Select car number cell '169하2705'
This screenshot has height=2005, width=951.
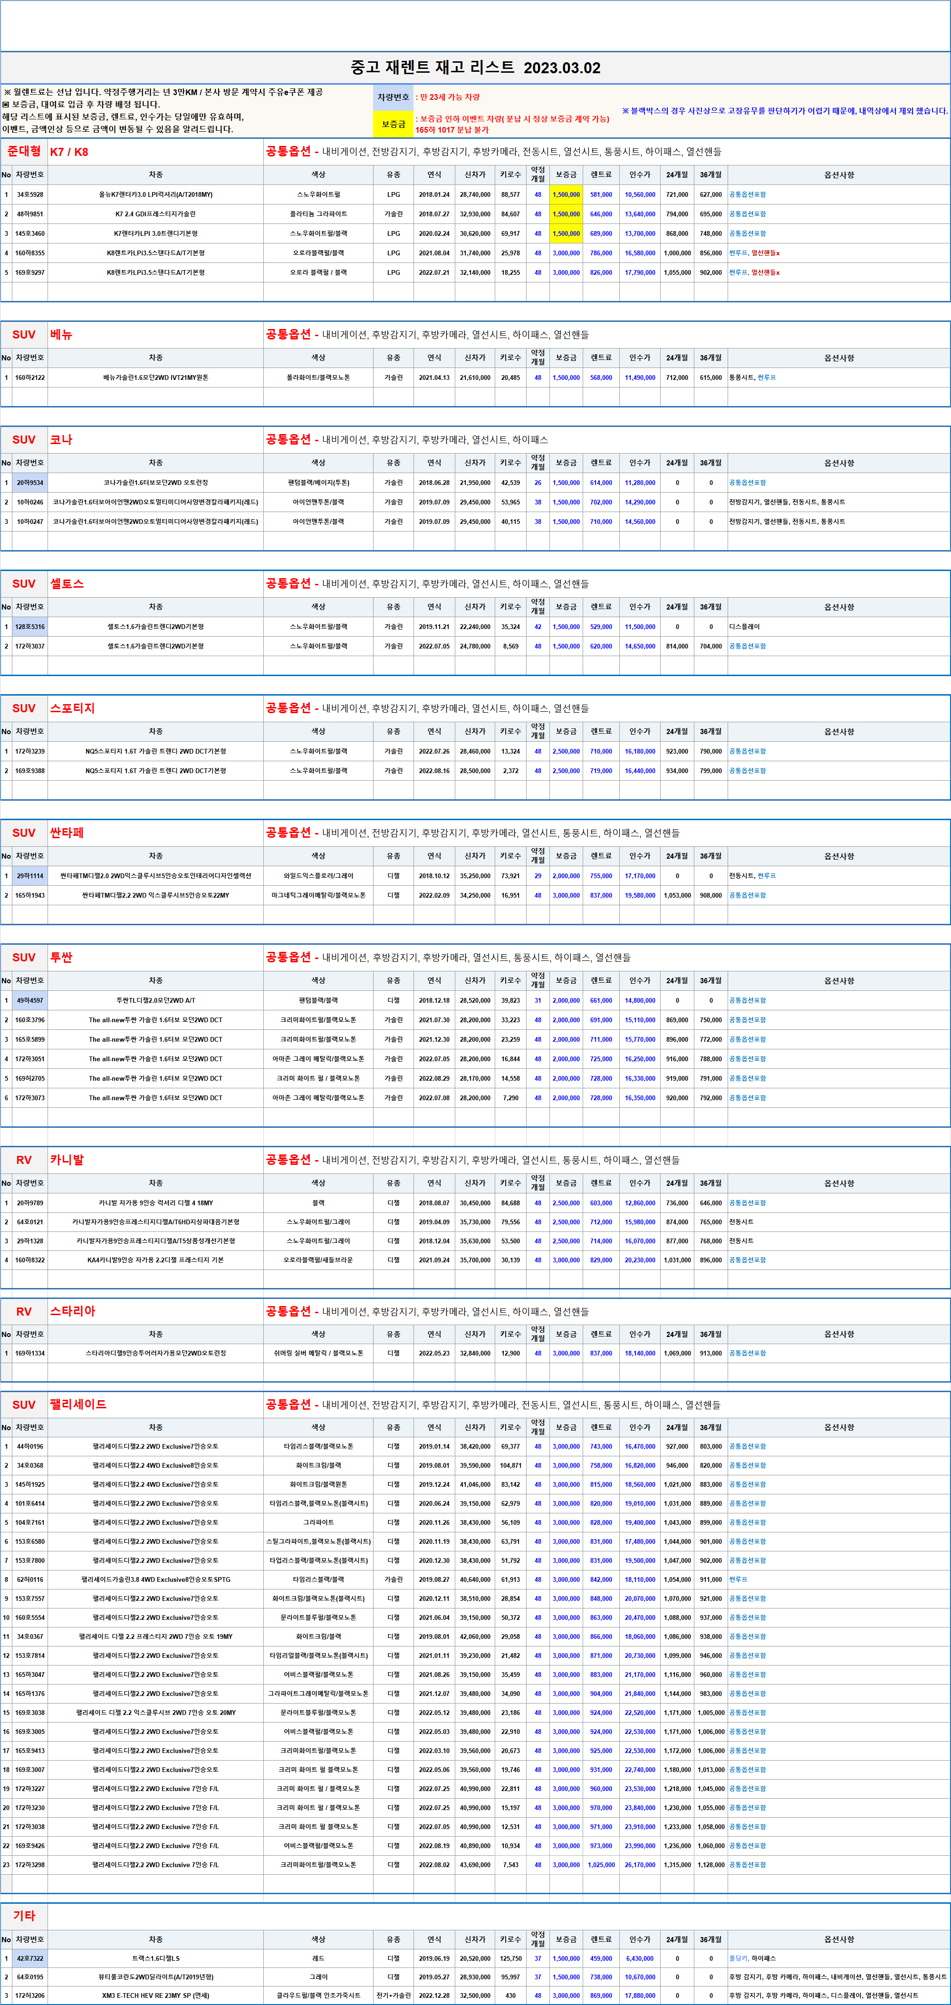30,1078
